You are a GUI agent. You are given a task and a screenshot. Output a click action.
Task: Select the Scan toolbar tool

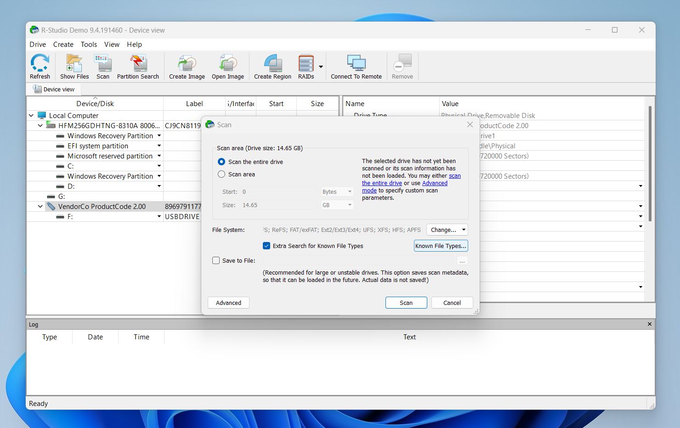(x=102, y=66)
